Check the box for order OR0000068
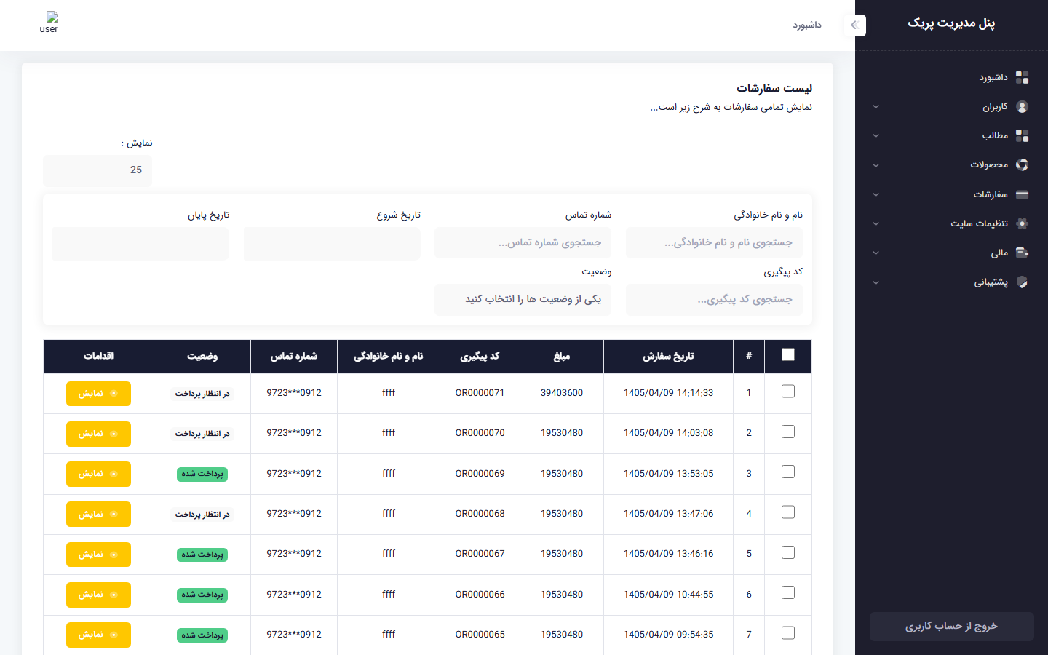This screenshot has width=1048, height=655. point(787,512)
